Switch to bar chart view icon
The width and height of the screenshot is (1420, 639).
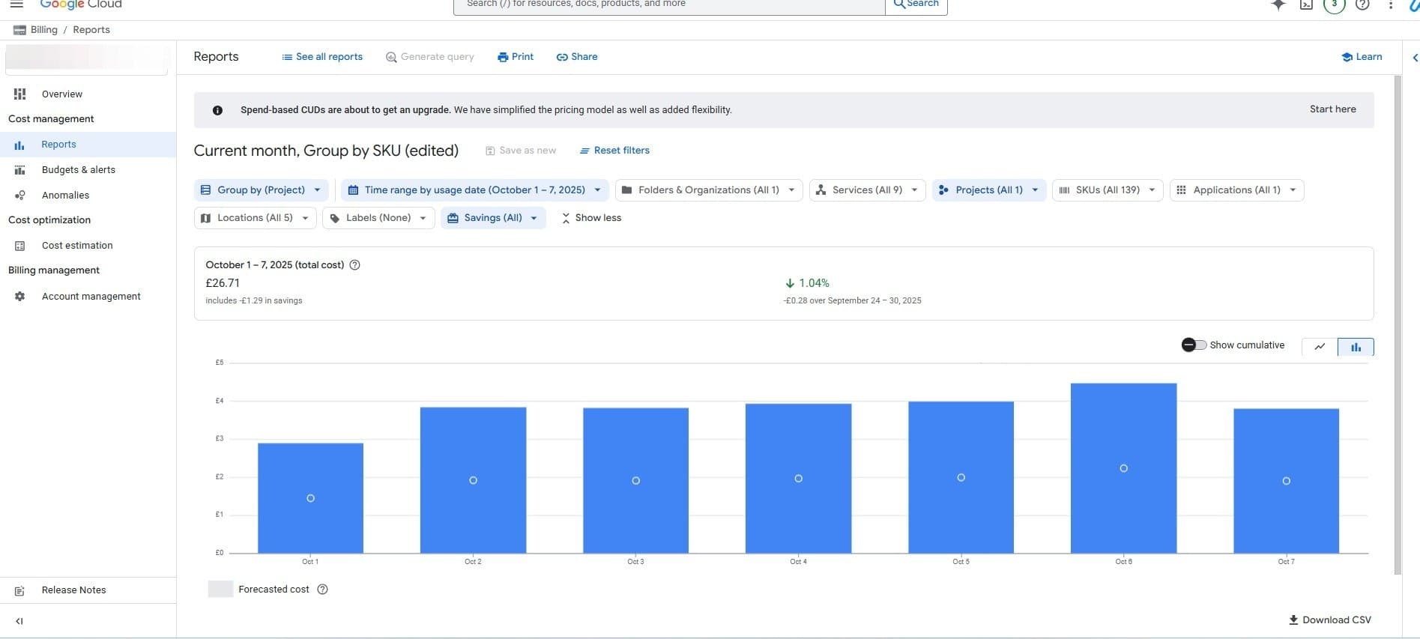[1356, 347]
